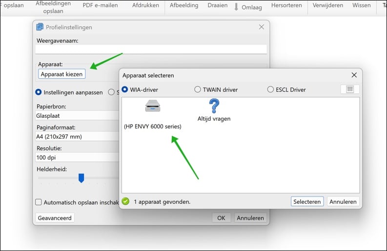Click Wissen in the toolbar
The width and height of the screenshot is (387, 251).
point(361,5)
